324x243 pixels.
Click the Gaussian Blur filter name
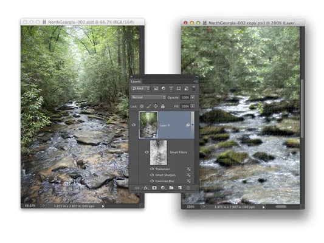coord(165,181)
